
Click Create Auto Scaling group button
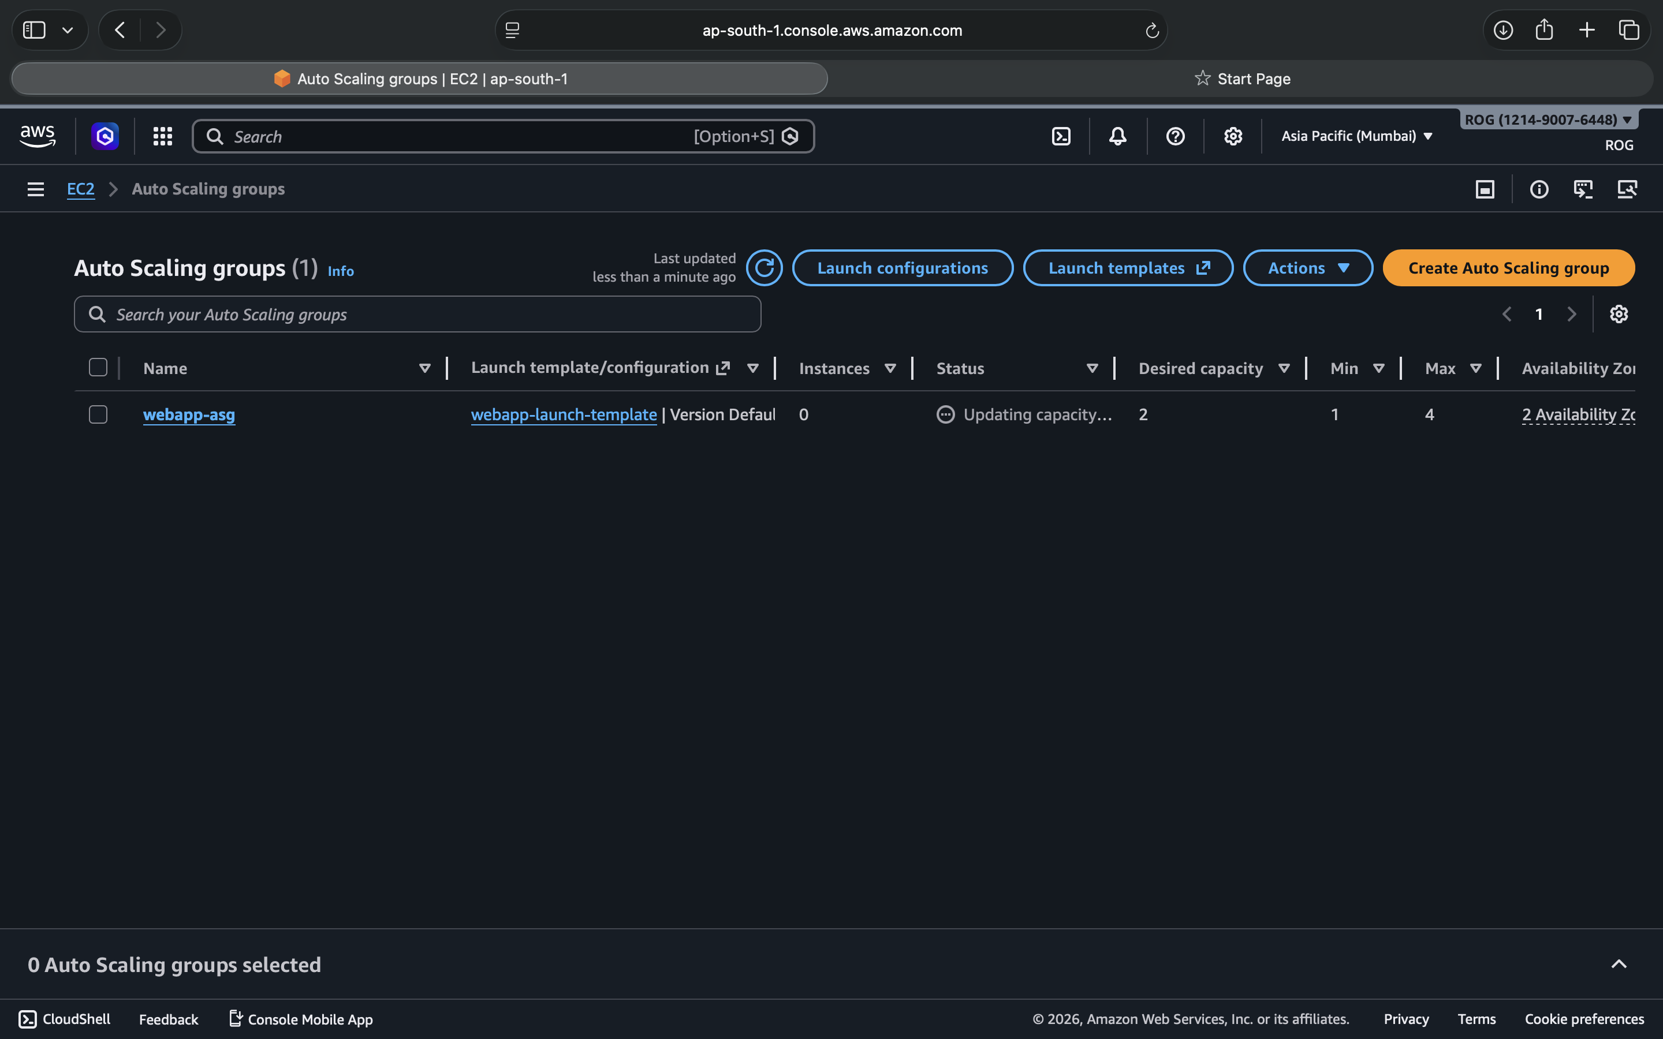[1508, 268]
